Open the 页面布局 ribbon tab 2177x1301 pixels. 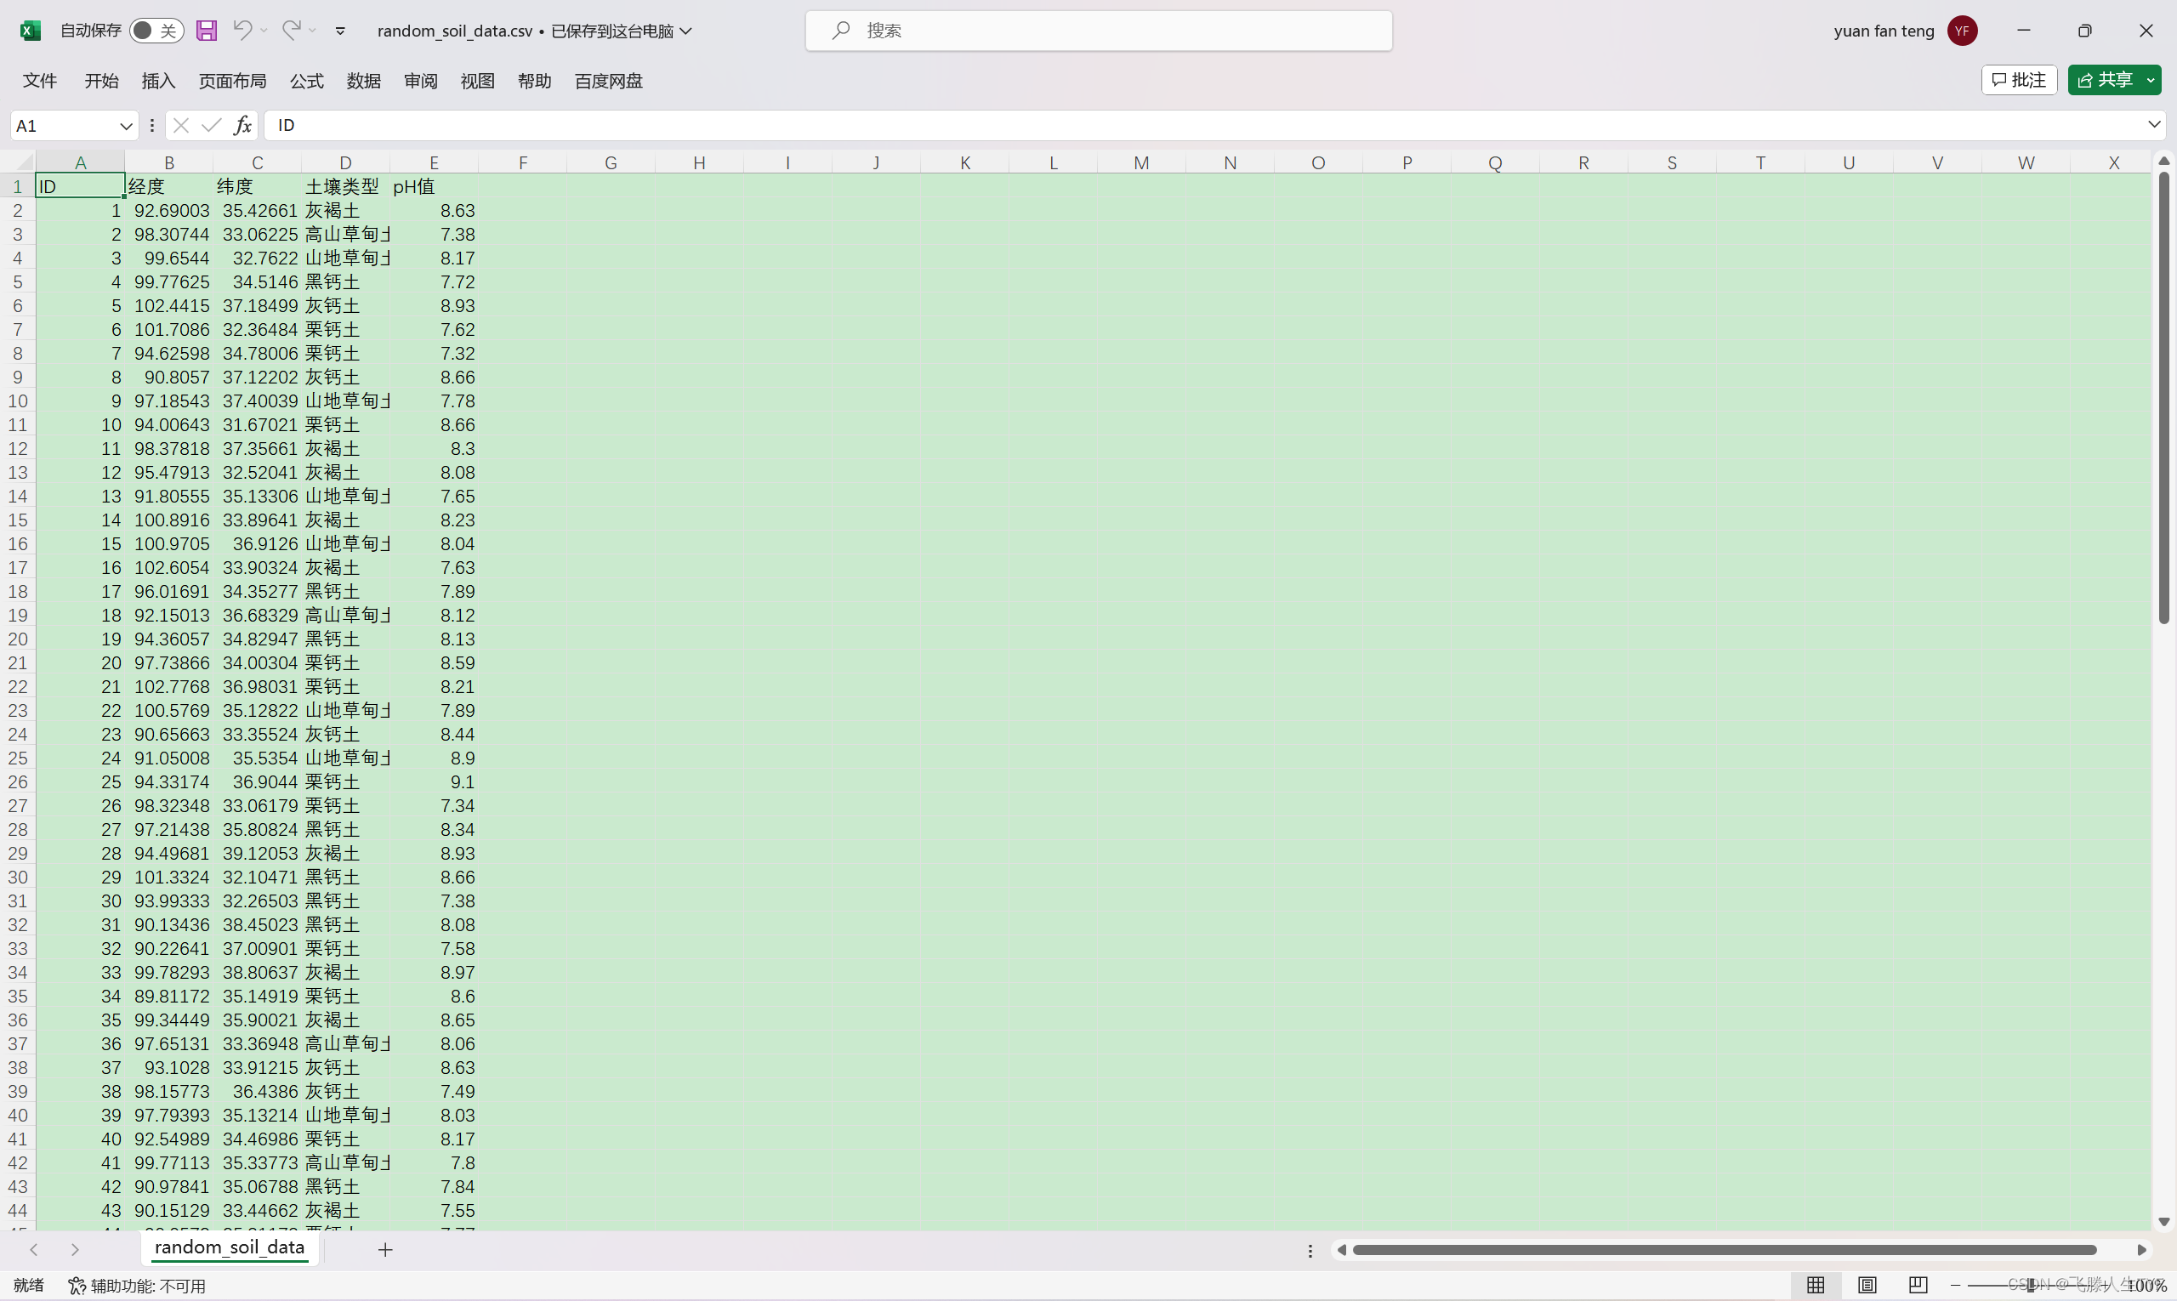point(232,81)
